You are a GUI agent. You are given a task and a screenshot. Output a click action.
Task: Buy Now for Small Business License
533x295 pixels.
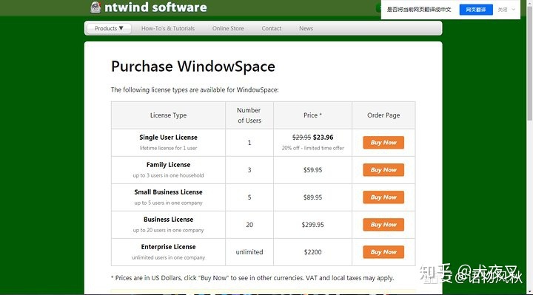click(383, 197)
